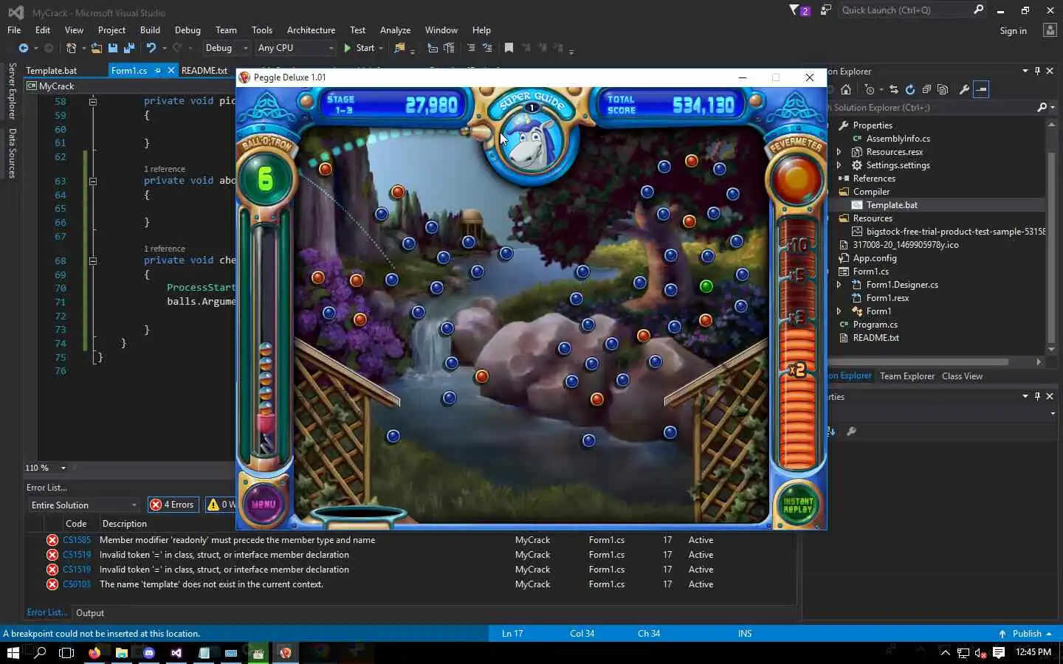Open Properties wrench icon in Solution Explorer toolbar
1063x664 pixels.
[964, 89]
